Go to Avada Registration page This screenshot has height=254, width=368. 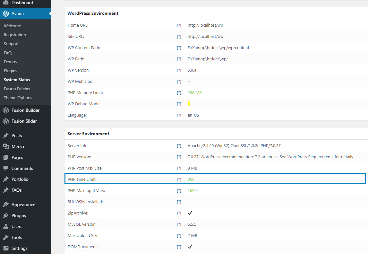[15, 35]
